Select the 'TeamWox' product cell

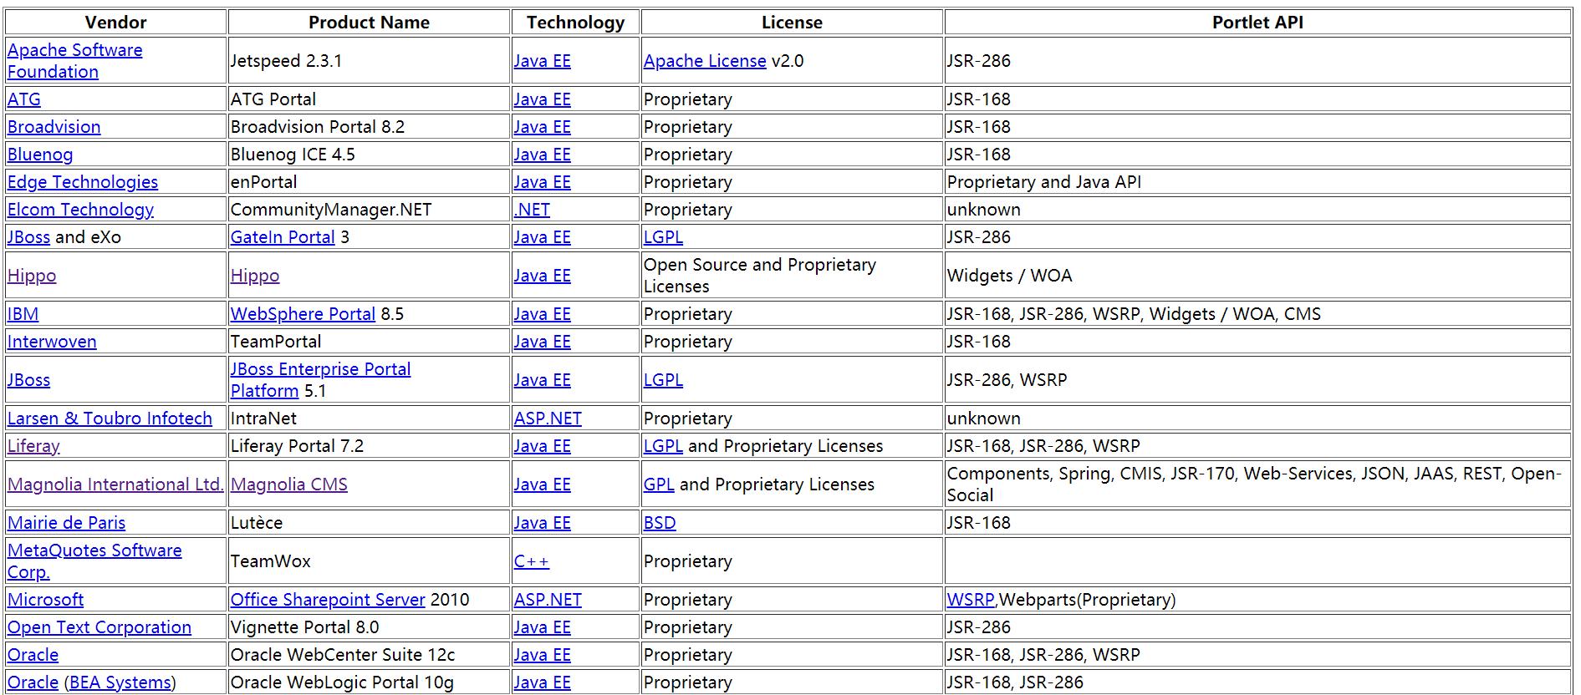pyautogui.click(x=369, y=561)
